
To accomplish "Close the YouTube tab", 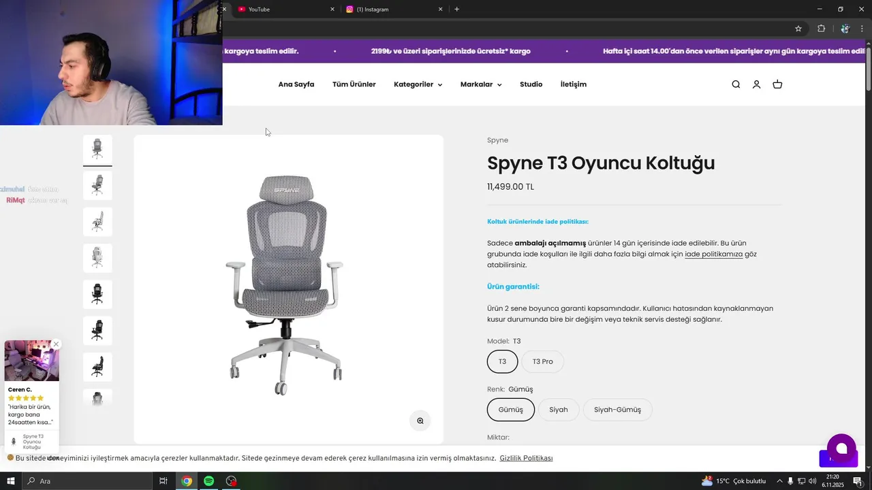I will pos(332,9).
